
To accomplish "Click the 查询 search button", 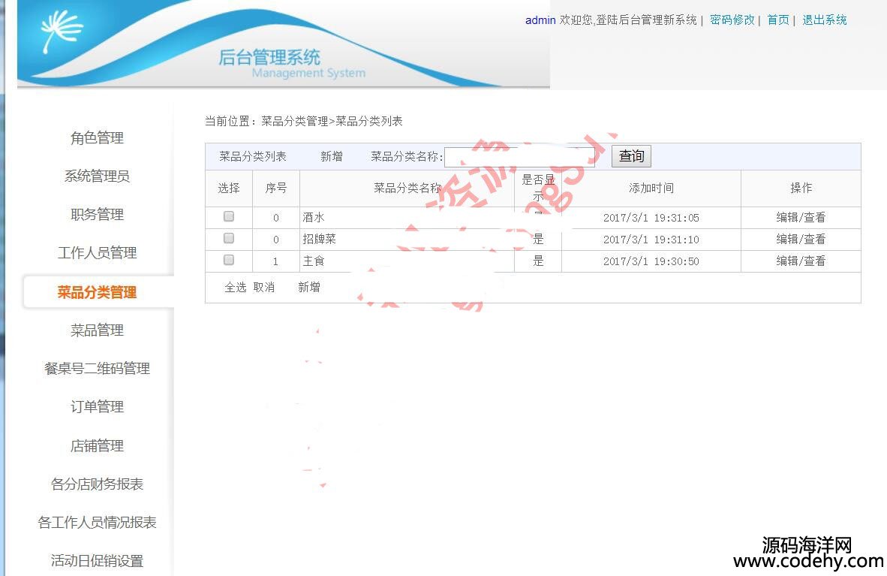I will pyautogui.click(x=631, y=155).
